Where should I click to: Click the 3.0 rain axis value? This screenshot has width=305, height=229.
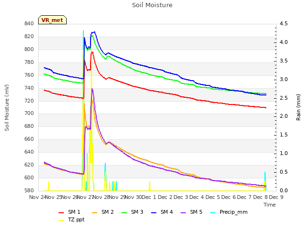tap(284, 79)
